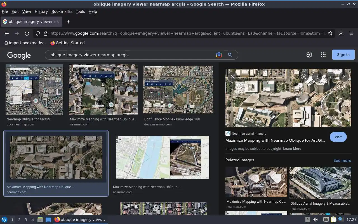Open docs.nearmap.com under Confluence Mobile result
358x224 pixels.
pos(158,124)
